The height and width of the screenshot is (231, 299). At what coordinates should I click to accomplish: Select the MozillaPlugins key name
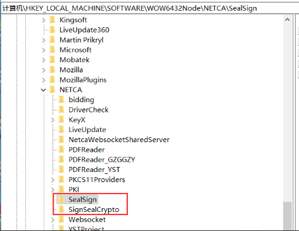[x=83, y=80]
